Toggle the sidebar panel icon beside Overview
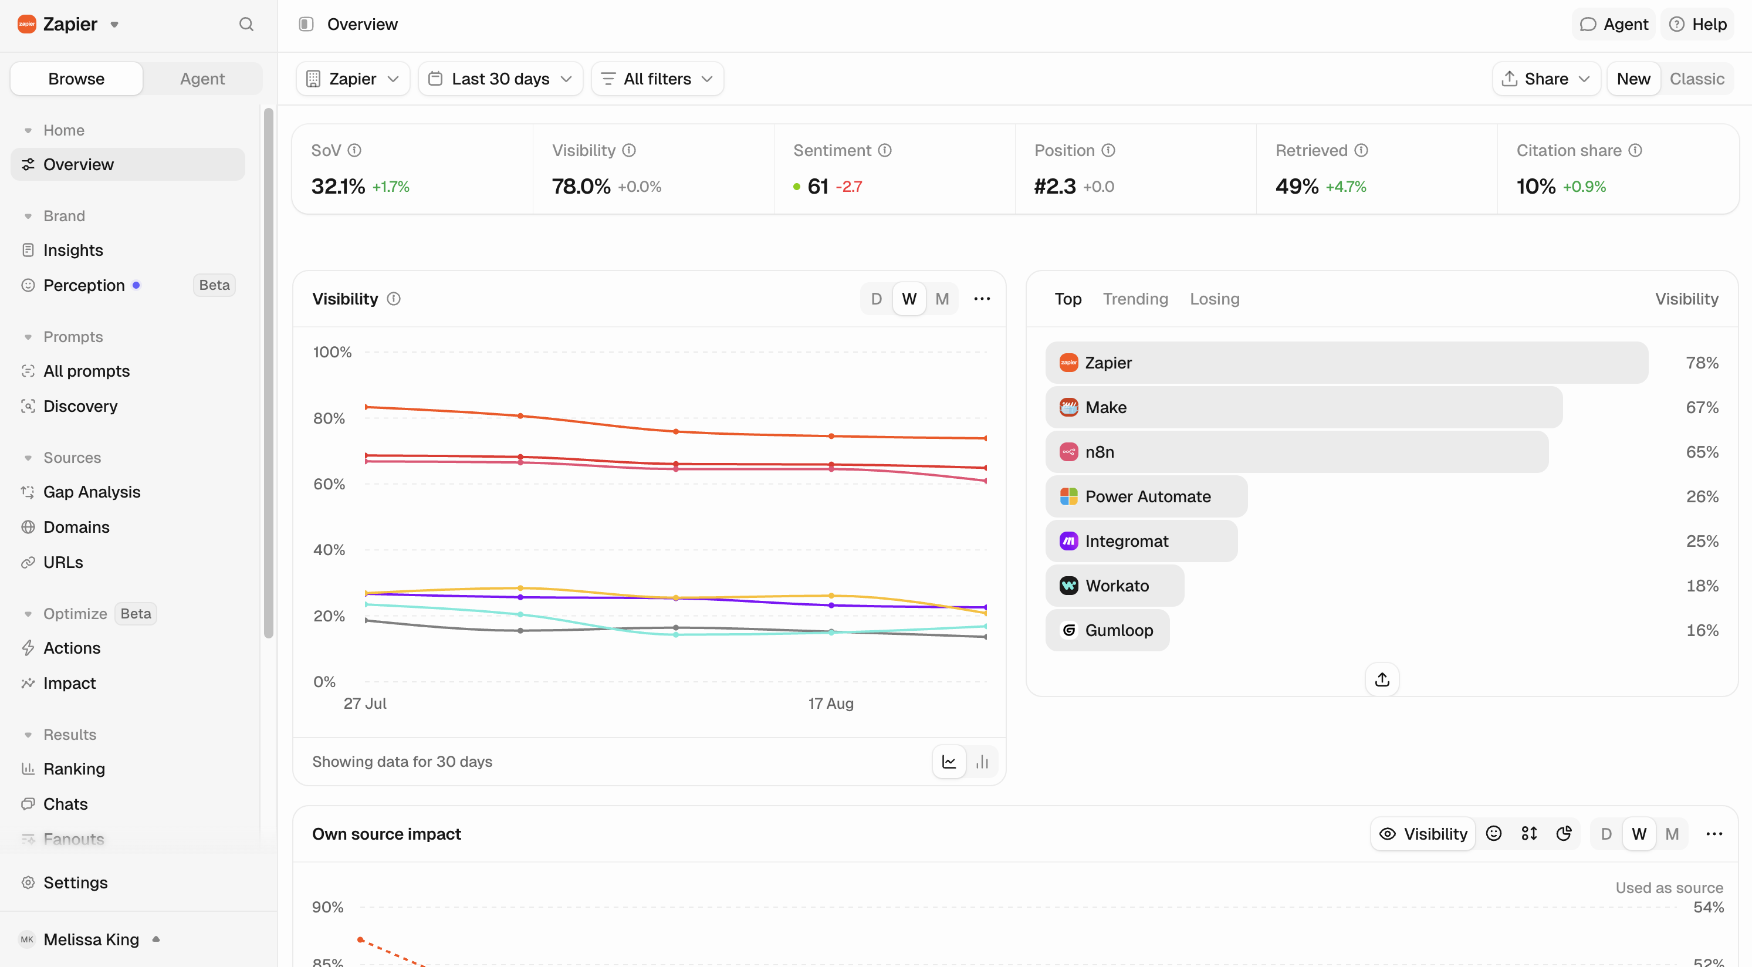 point(306,25)
